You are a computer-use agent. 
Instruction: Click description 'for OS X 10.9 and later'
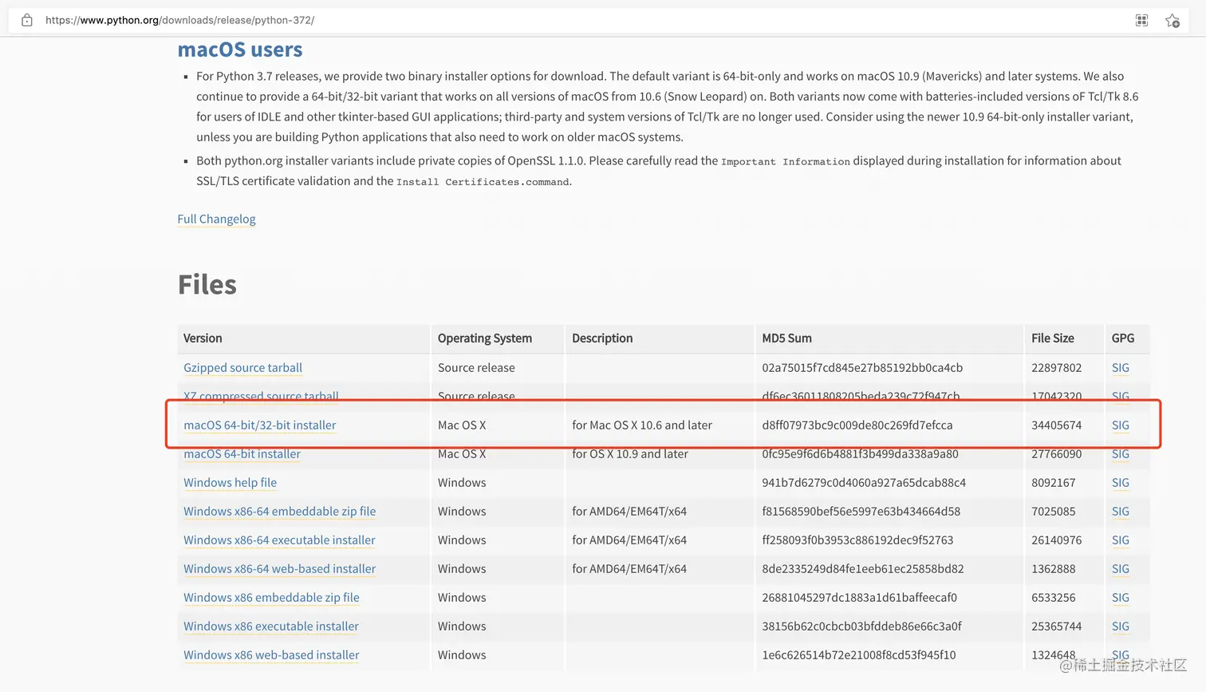(x=630, y=454)
